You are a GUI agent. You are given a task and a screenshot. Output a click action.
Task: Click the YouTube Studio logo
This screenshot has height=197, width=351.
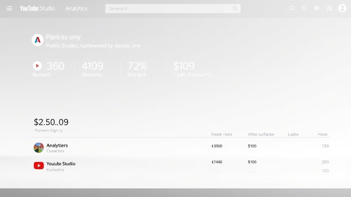(37, 9)
